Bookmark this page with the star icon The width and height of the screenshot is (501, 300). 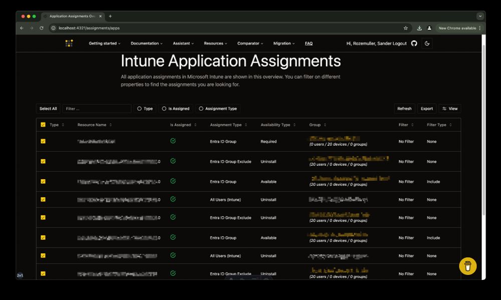[406, 28]
